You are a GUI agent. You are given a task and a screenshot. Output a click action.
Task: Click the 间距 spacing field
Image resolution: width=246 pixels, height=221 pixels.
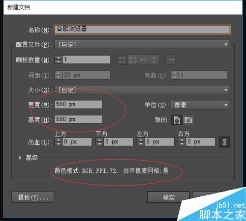click(x=87, y=75)
